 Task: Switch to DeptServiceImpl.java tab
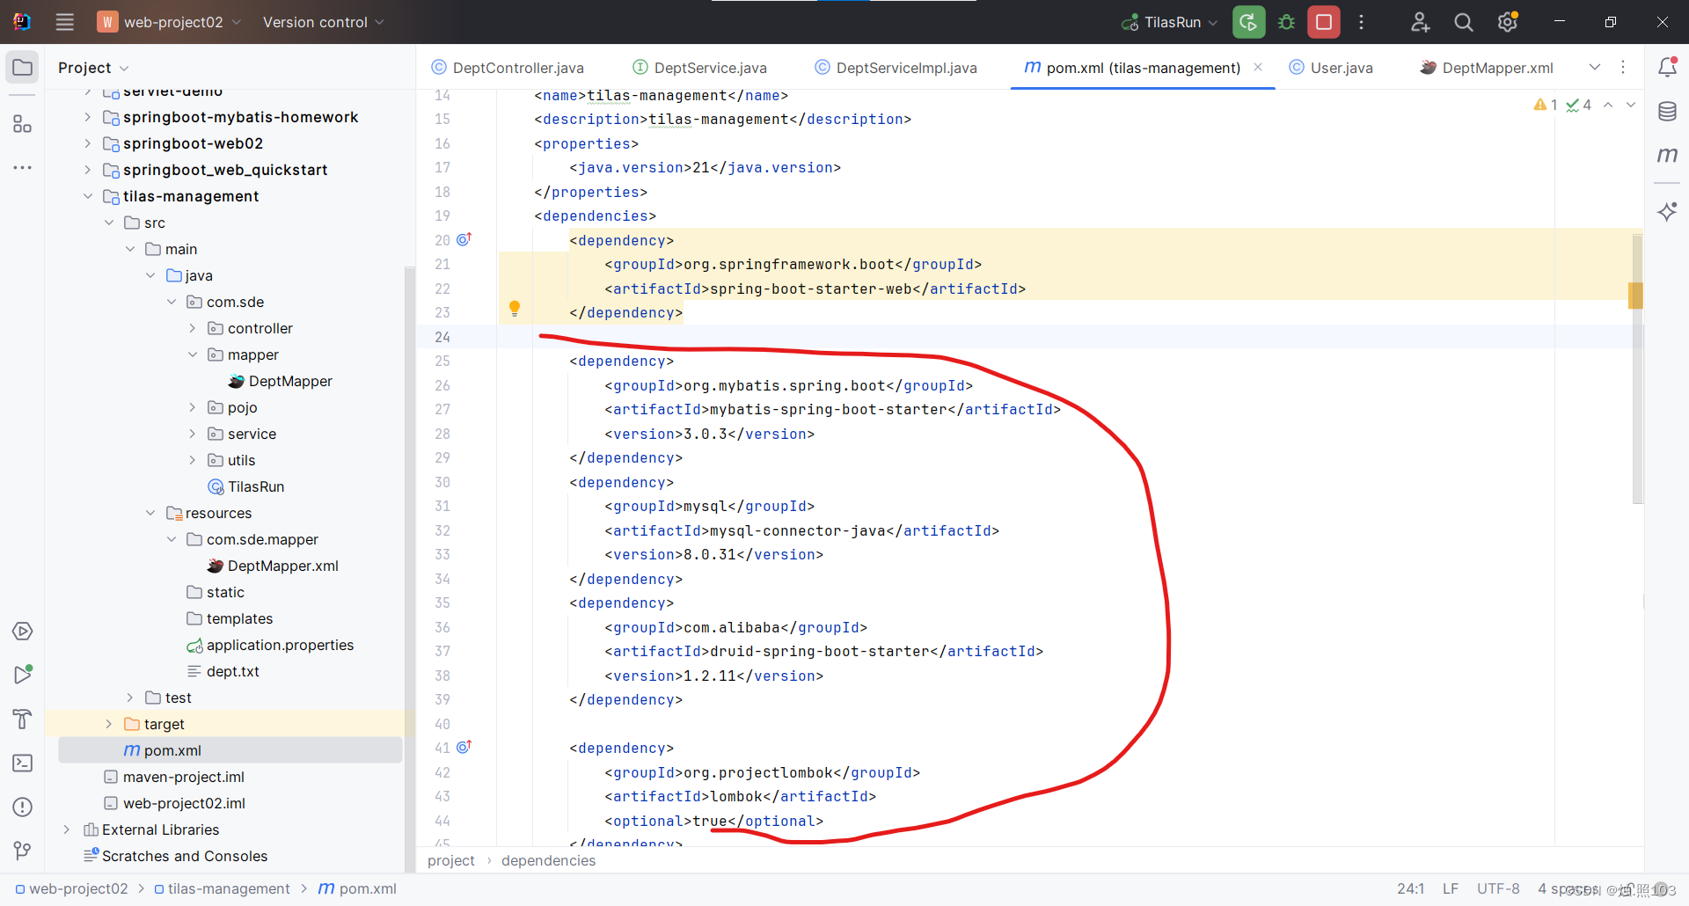click(896, 68)
